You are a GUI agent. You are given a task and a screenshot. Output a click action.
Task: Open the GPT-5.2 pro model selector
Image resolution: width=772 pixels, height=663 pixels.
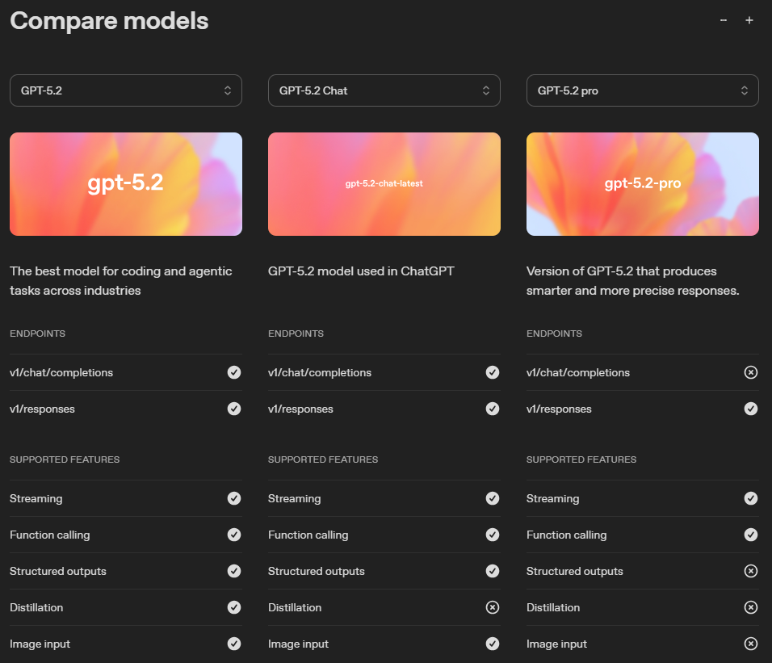[x=643, y=90]
